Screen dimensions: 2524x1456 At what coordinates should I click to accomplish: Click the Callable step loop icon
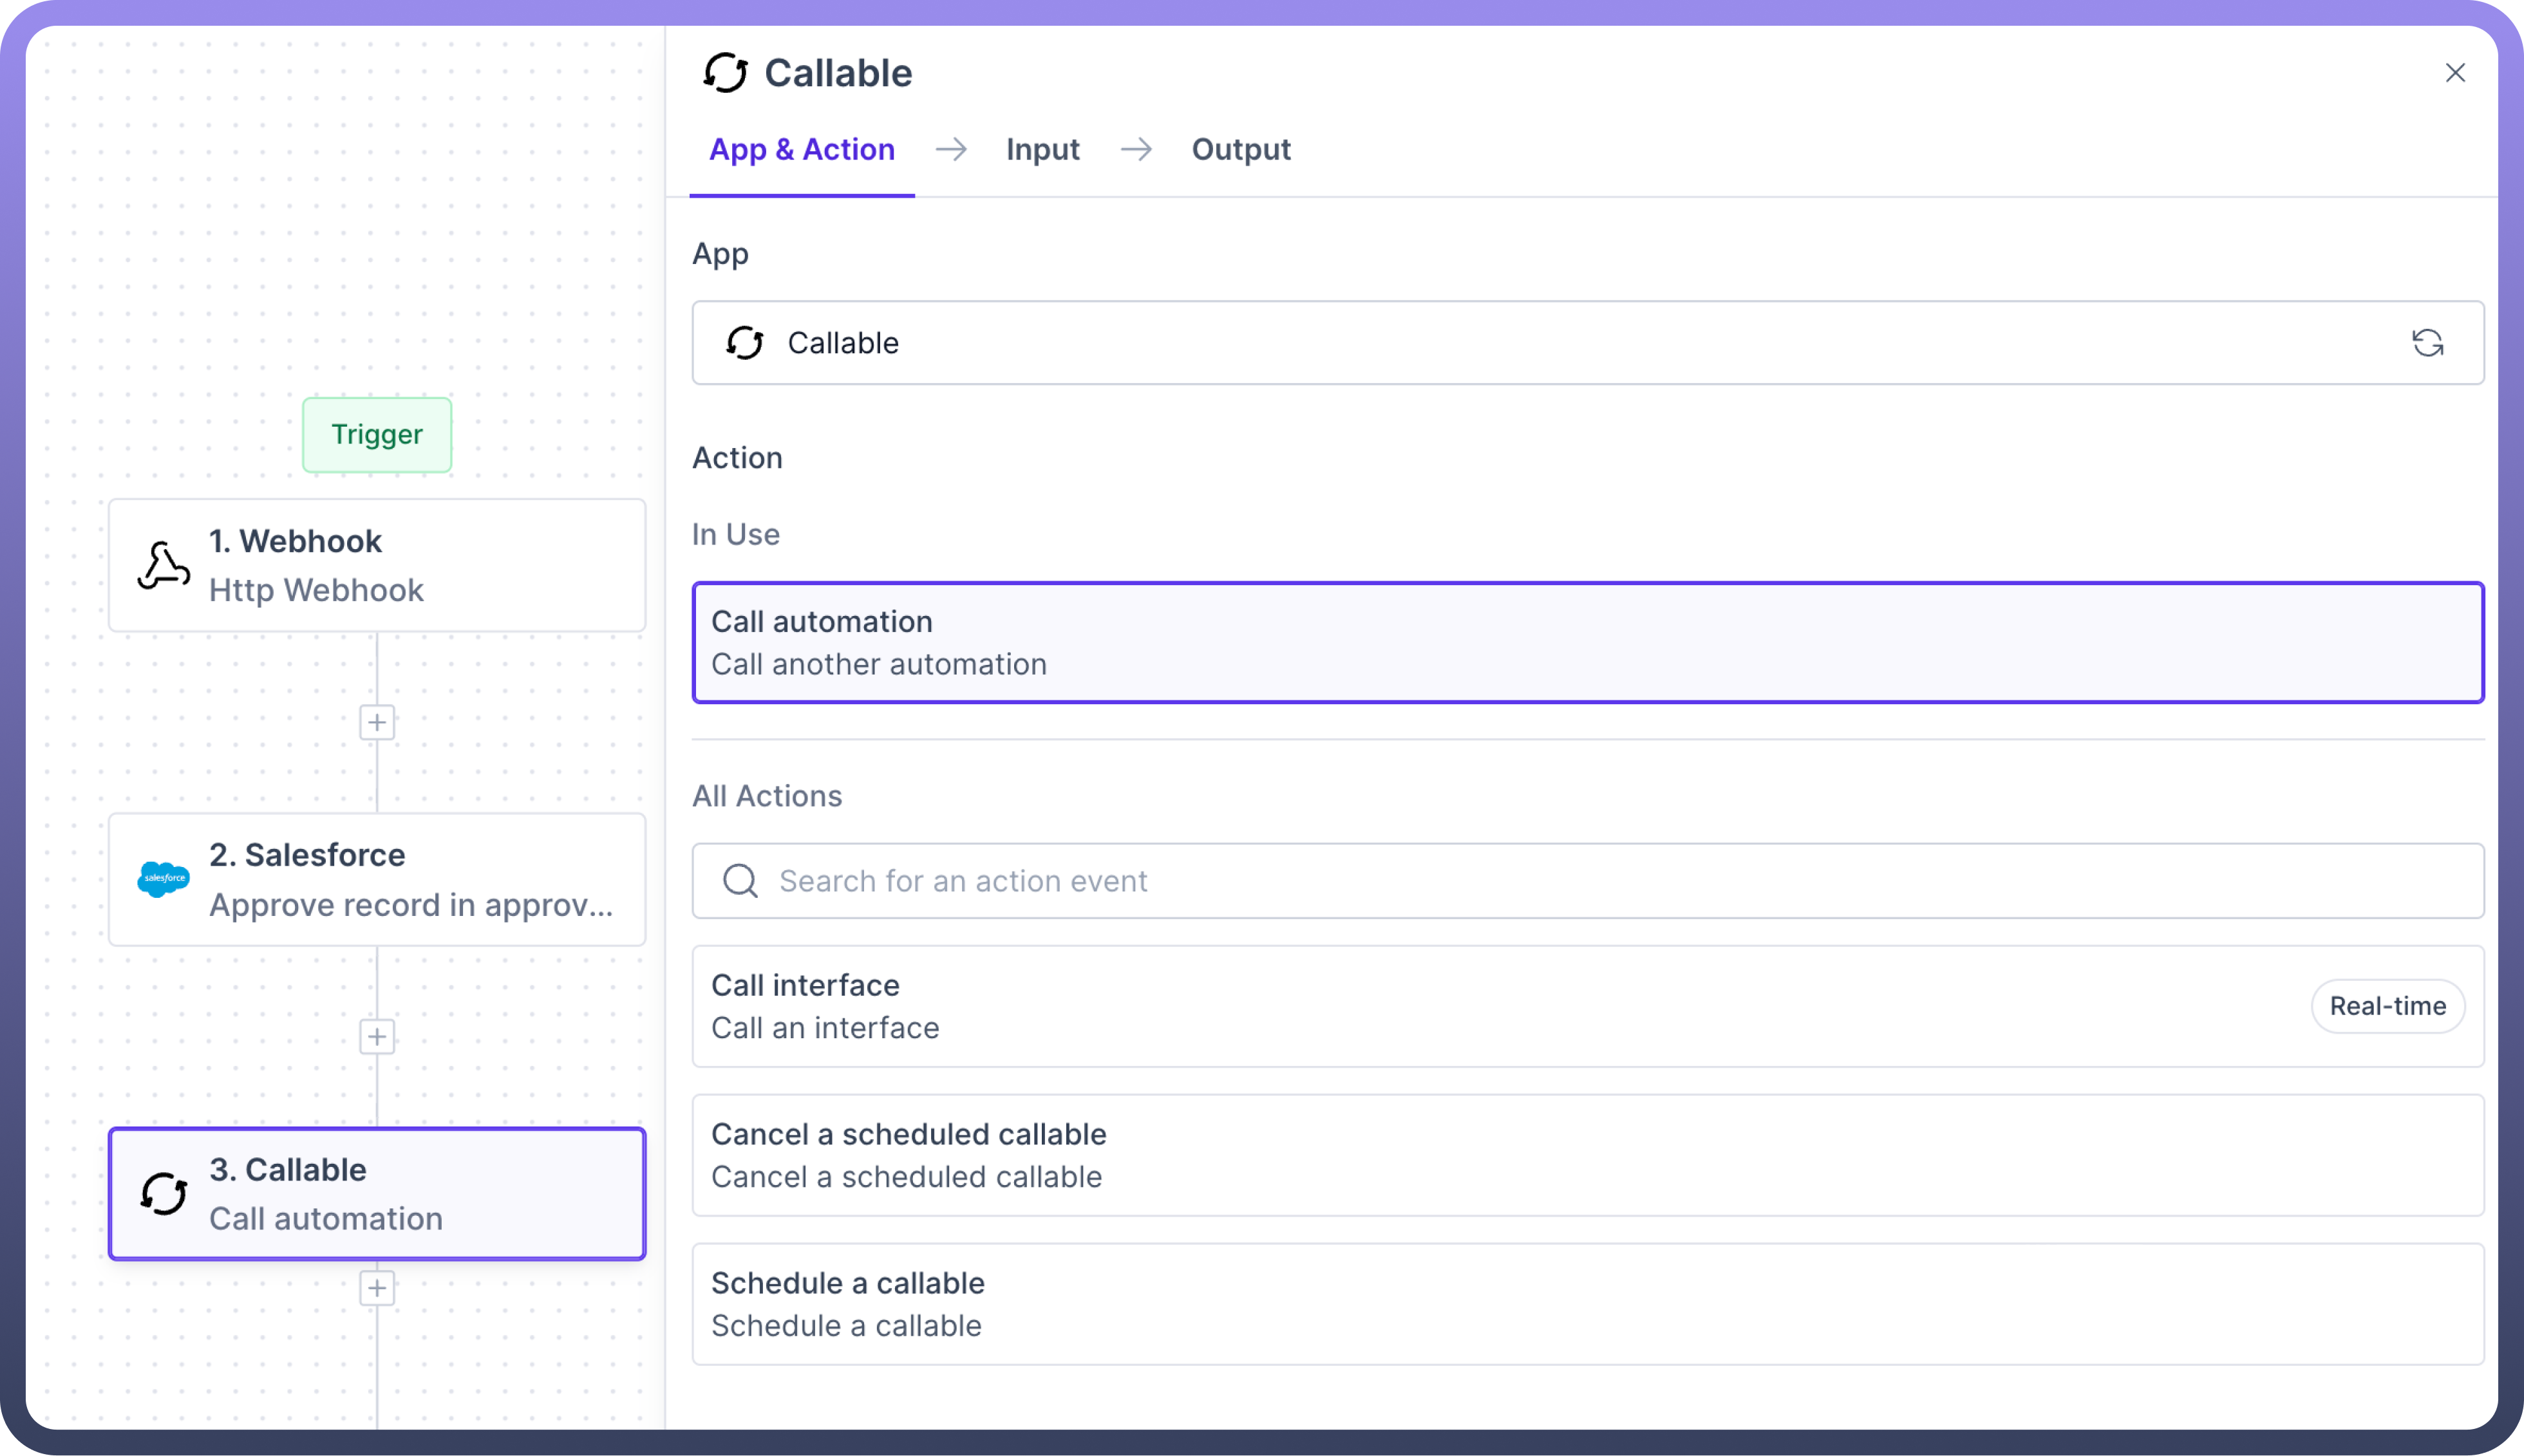(x=163, y=1193)
